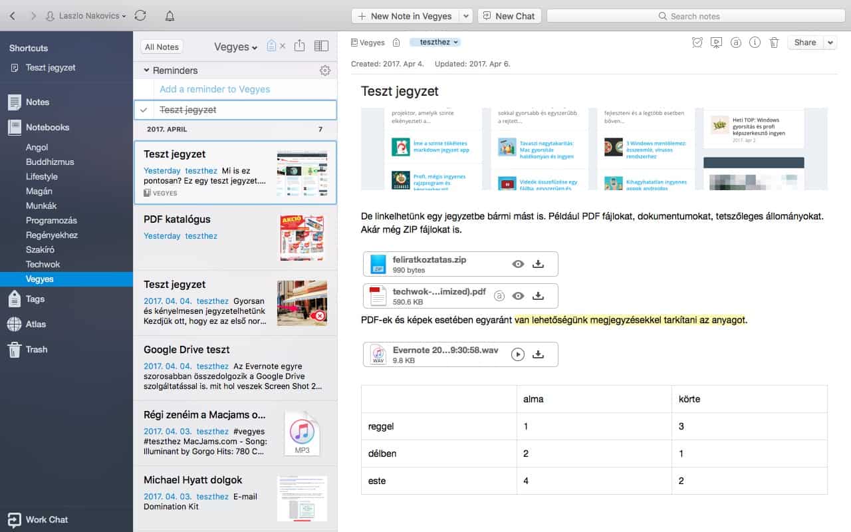This screenshot has height=532, width=851.
Task: Annotate the techwok PDF attachment
Action: click(x=499, y=296)
